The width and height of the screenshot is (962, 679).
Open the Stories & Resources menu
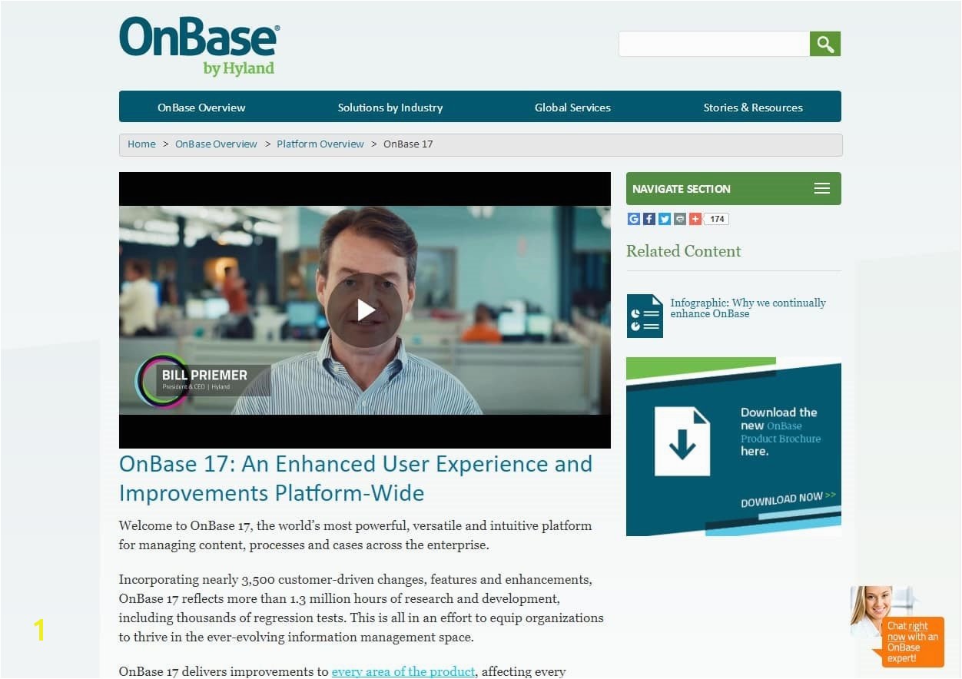(753, 108)
